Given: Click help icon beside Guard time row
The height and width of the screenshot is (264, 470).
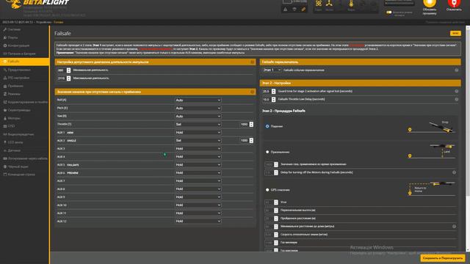Looking at the screenshot, I should [457, 91].
